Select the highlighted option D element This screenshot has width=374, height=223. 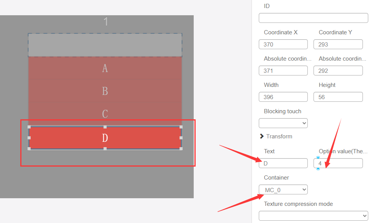pos(105,138)
